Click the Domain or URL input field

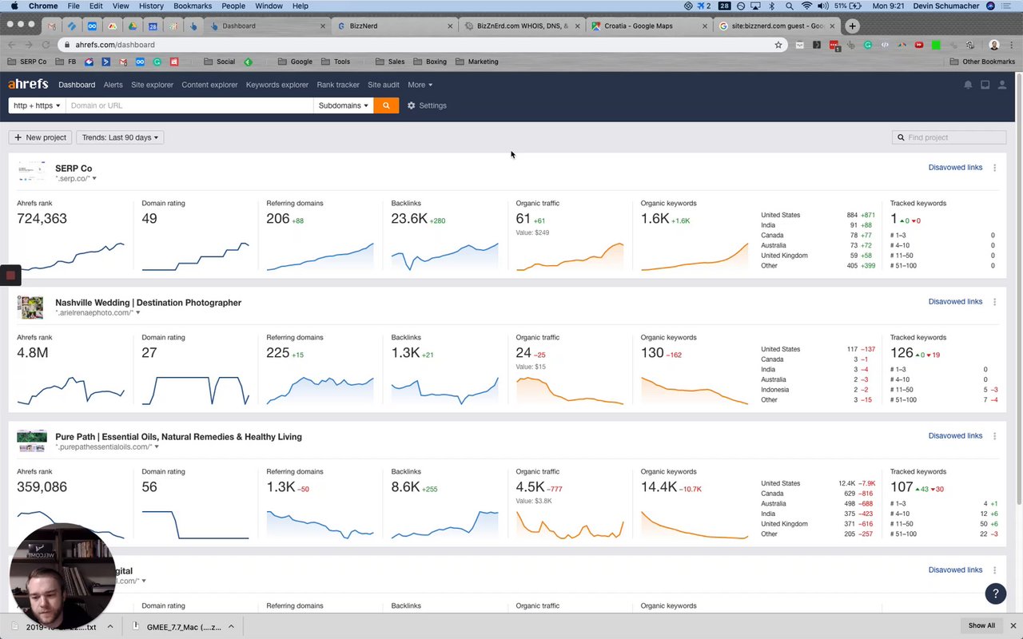189,105
